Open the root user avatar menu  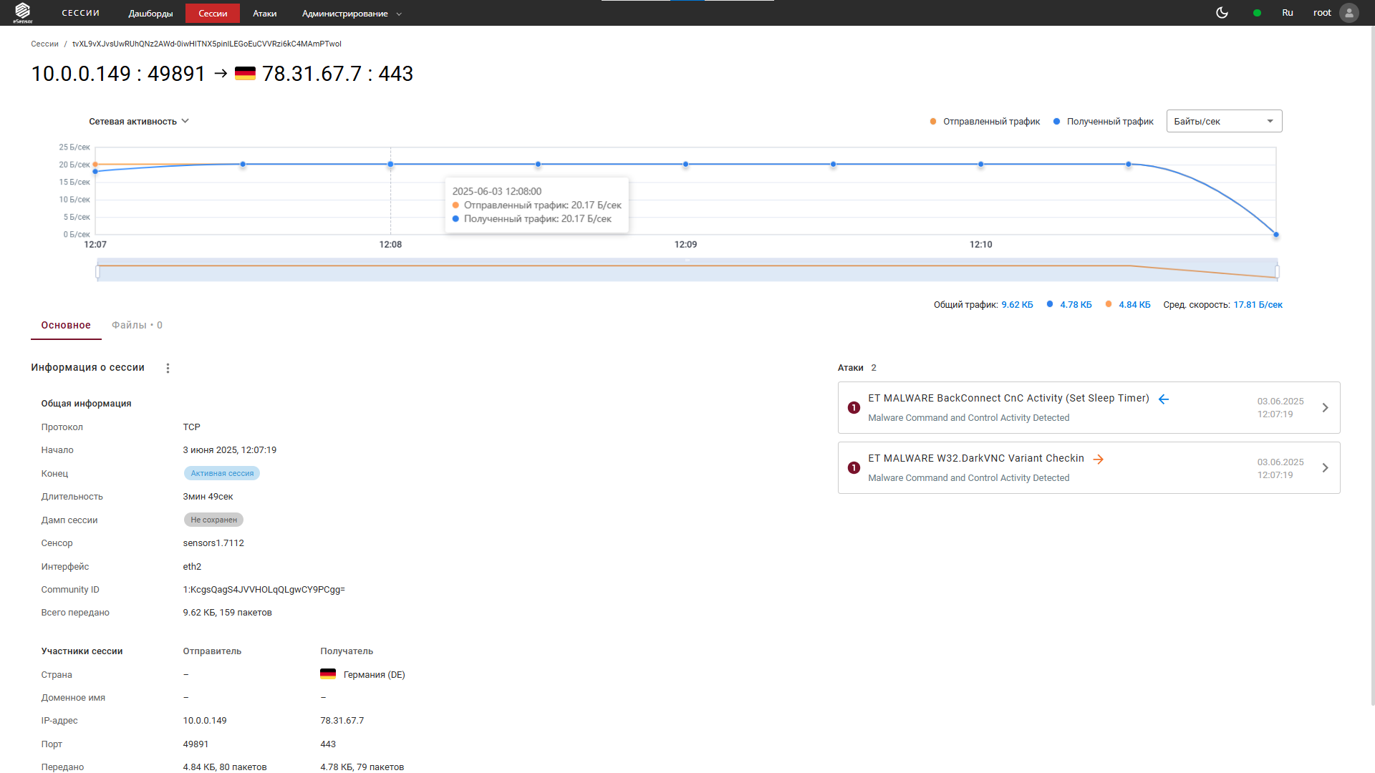(x=1349, y=13)
